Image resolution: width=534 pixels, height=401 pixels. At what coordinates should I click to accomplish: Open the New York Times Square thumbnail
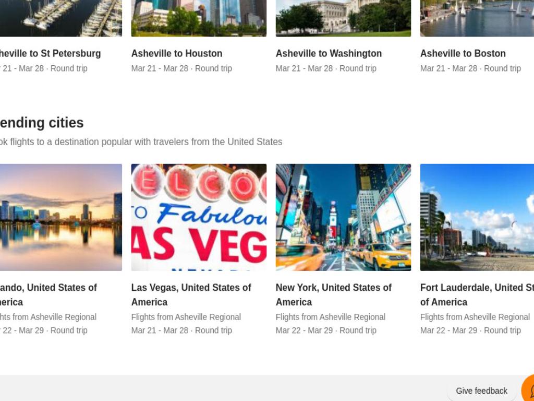[343, 217]
